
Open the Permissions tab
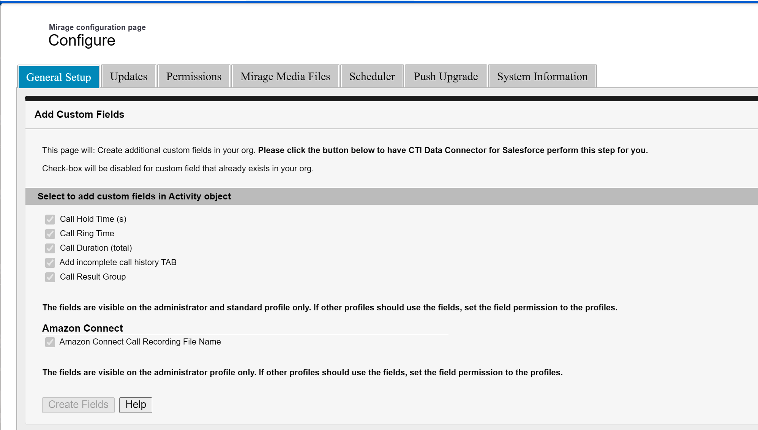click(194, 76)
